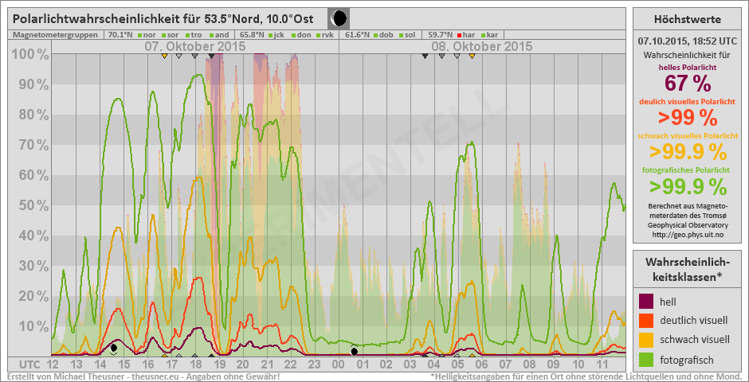The height and width of the screenshot is (382, 749).
Task: Click the dark purple 'hell' legend swatch
Action: click(648, 301)
